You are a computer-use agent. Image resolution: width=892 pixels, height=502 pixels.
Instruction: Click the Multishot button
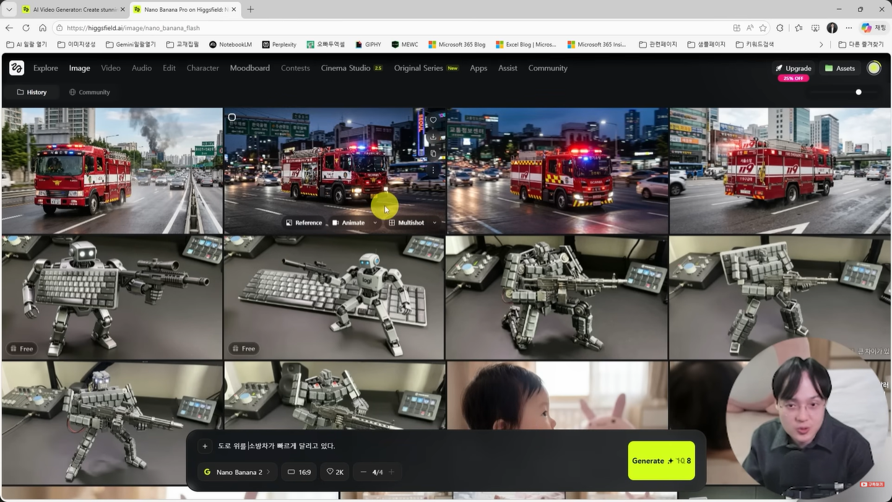pyautogui.click(x=406, y=223)
